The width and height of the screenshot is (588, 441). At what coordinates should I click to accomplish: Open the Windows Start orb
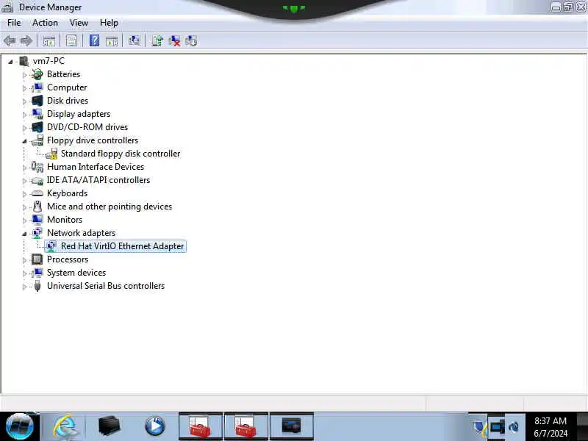pos(20,427)
